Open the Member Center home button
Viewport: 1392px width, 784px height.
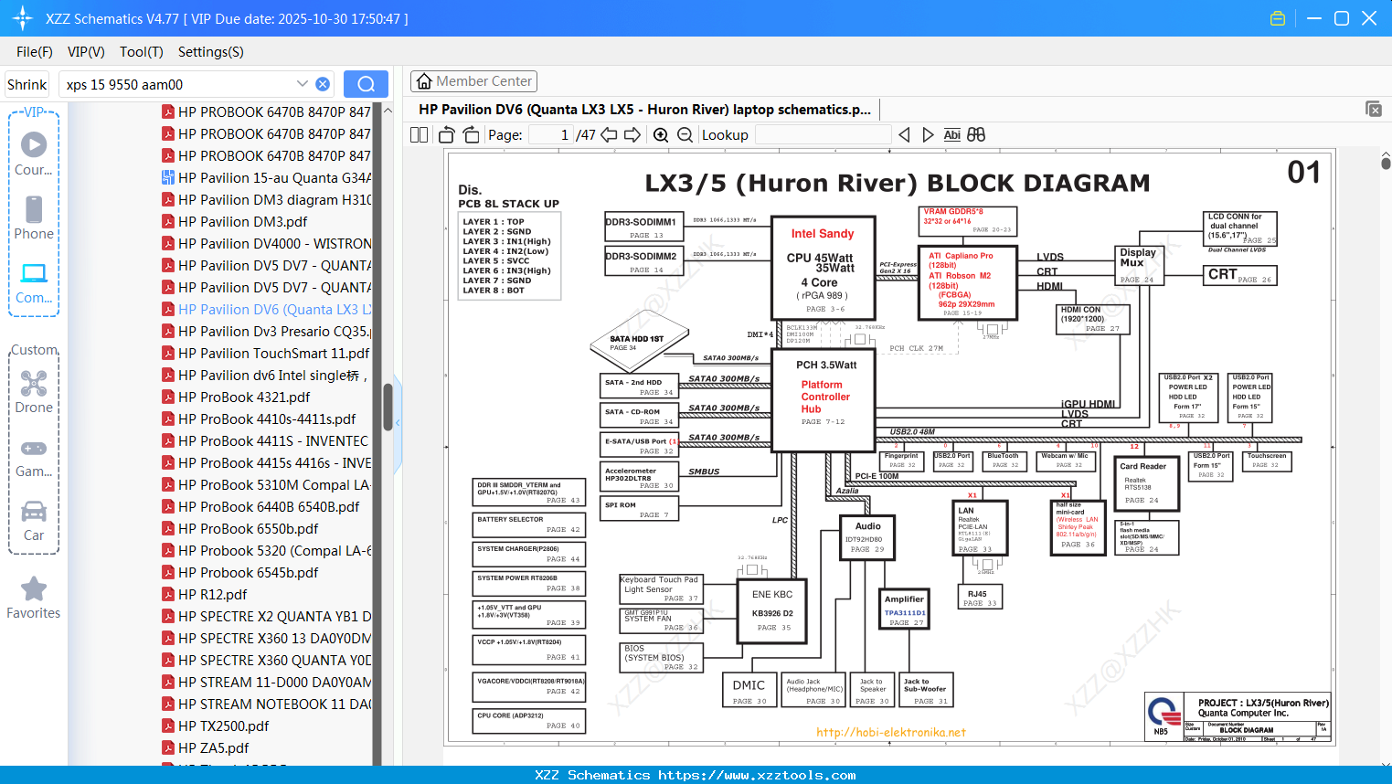click(473, 81)
